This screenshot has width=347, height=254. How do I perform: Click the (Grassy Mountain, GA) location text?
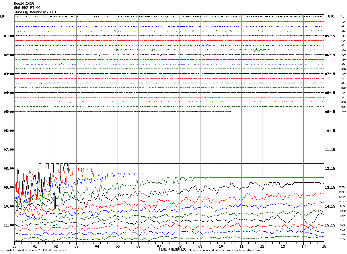pyautogui.click(x=35, y=12)
